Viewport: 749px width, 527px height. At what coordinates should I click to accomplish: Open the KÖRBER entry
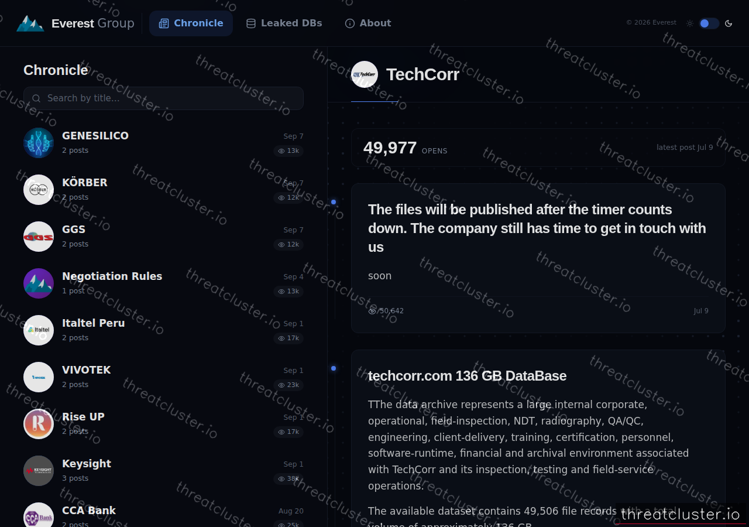[163, 190]
